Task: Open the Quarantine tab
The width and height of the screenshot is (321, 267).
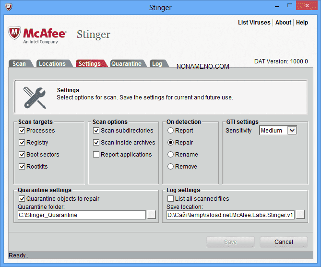Action: pos(126,64)
